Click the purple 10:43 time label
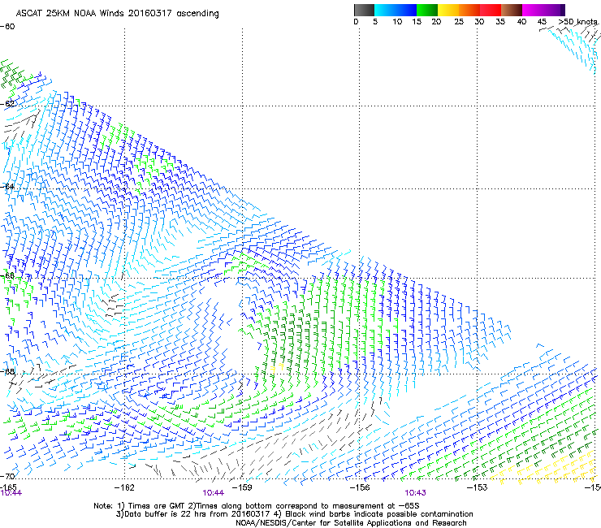The height and width of the screenshot is (528, 601). (x=415, y=493)
